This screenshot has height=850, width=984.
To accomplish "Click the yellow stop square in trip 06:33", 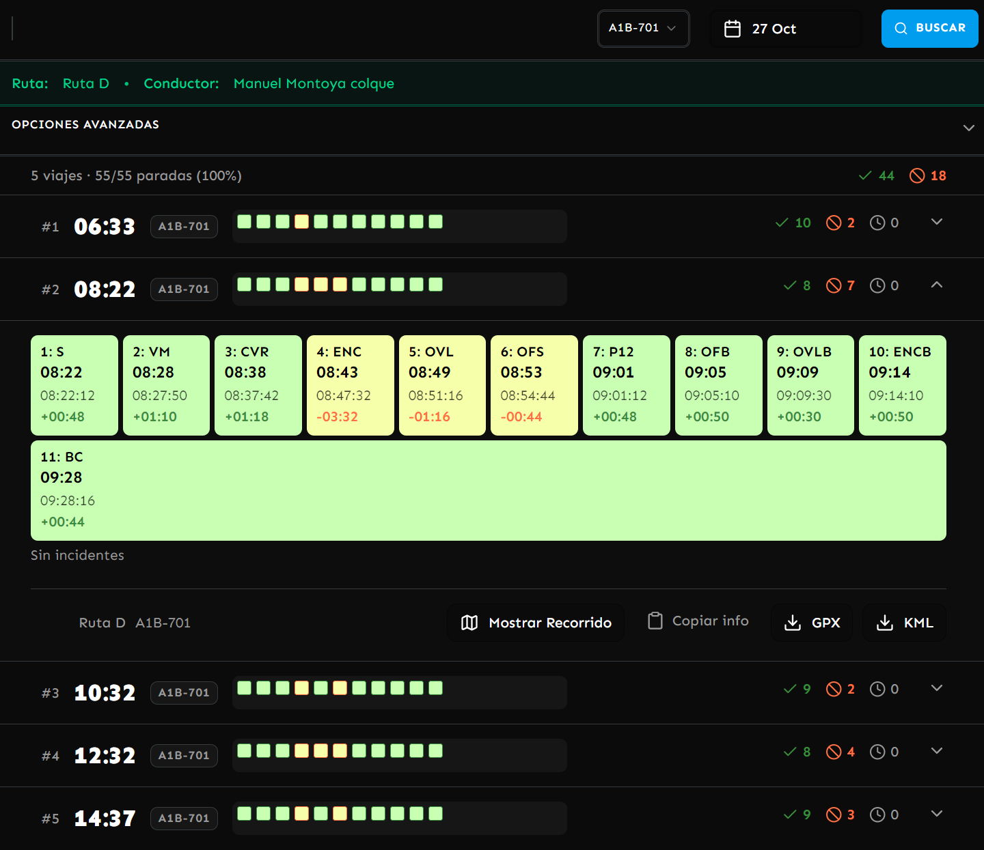I will [x=301, y=221].
